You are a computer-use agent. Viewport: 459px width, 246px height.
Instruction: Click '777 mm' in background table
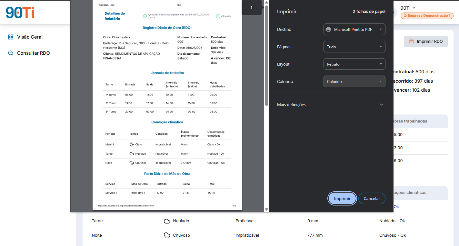[x=315, y=235]
